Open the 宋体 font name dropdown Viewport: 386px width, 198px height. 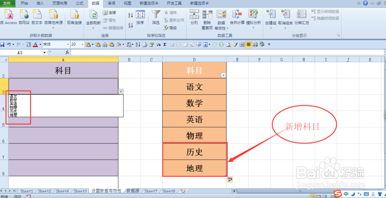click(68, 44)
